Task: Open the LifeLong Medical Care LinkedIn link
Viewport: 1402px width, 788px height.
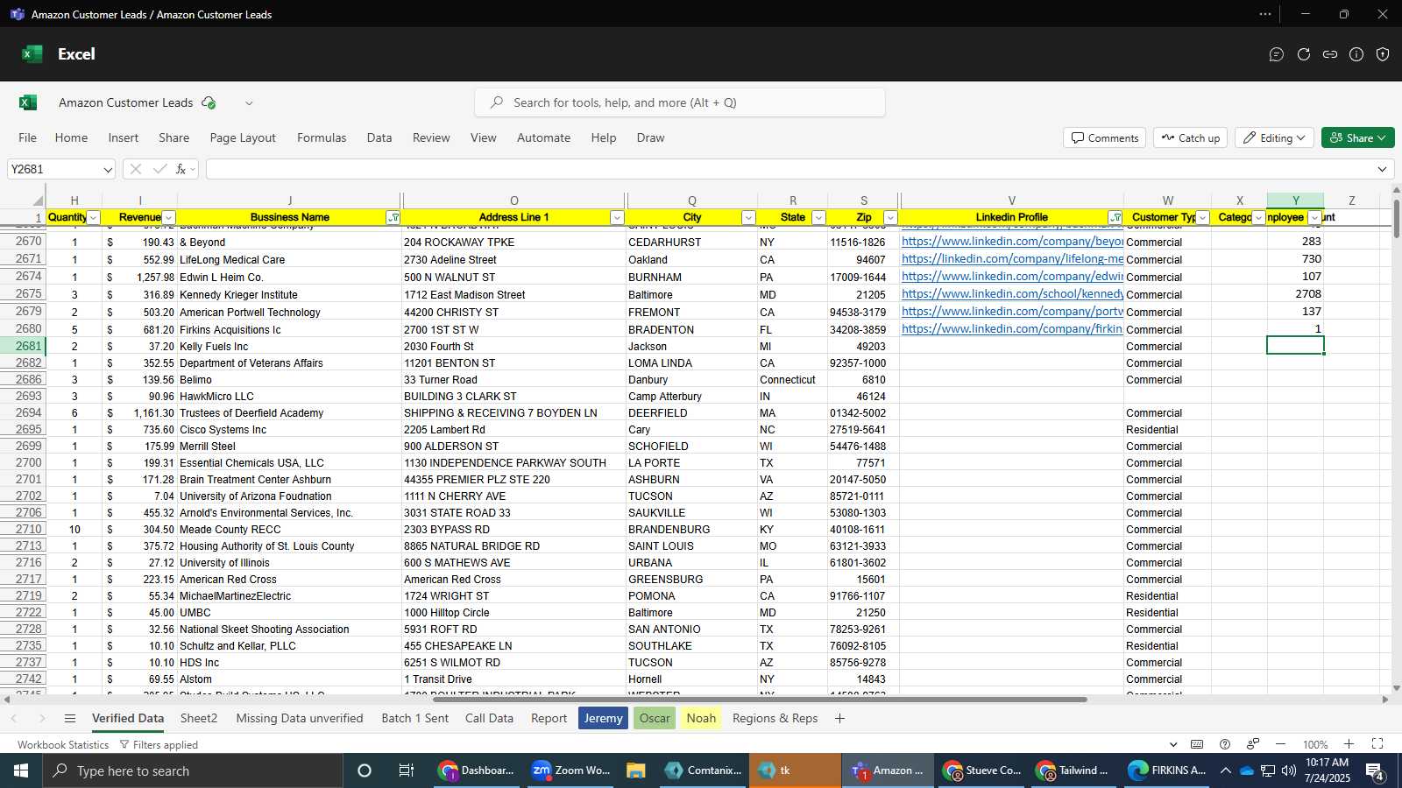Action: coord(1012,259)
